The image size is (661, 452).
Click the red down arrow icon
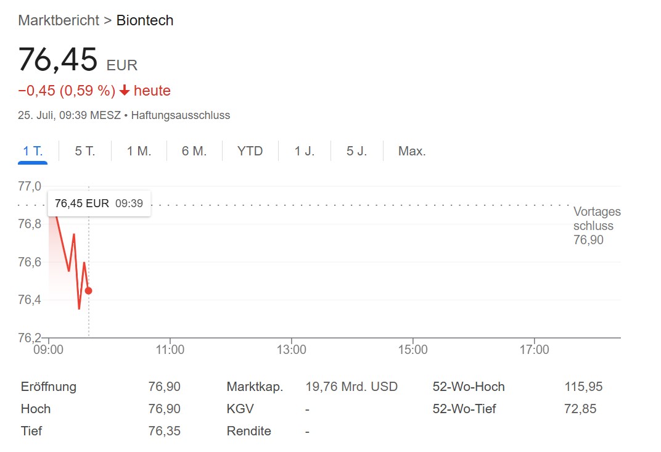pos(125,90)
